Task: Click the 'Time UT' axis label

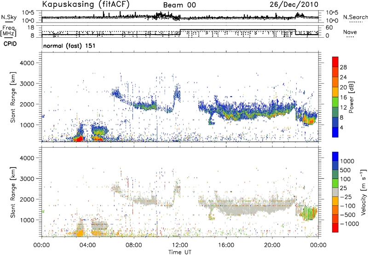Action: 180,252
